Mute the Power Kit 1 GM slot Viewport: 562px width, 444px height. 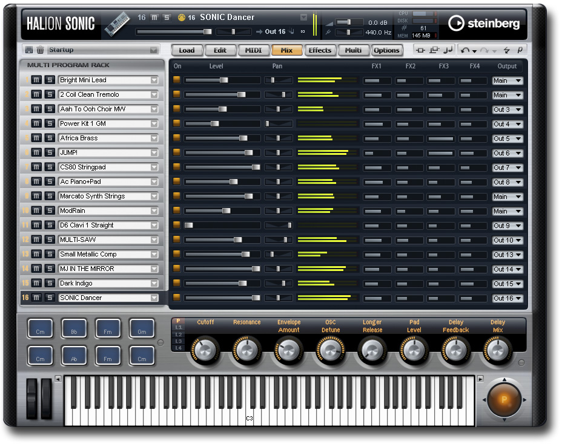(36, 123)
